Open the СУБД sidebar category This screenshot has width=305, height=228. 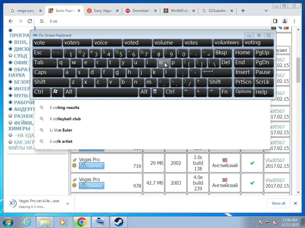[x=21, y=56]
